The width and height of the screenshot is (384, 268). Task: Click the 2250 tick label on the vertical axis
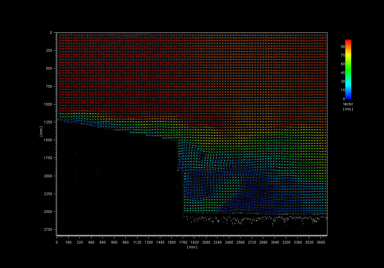[48, 194]
